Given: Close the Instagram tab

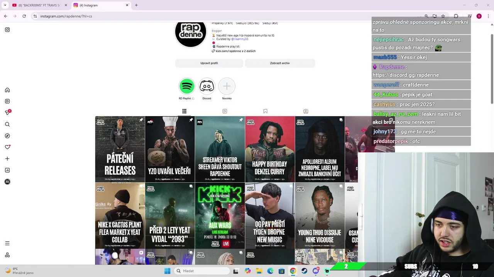Looking at the screenshot, I should click(127, 5).
